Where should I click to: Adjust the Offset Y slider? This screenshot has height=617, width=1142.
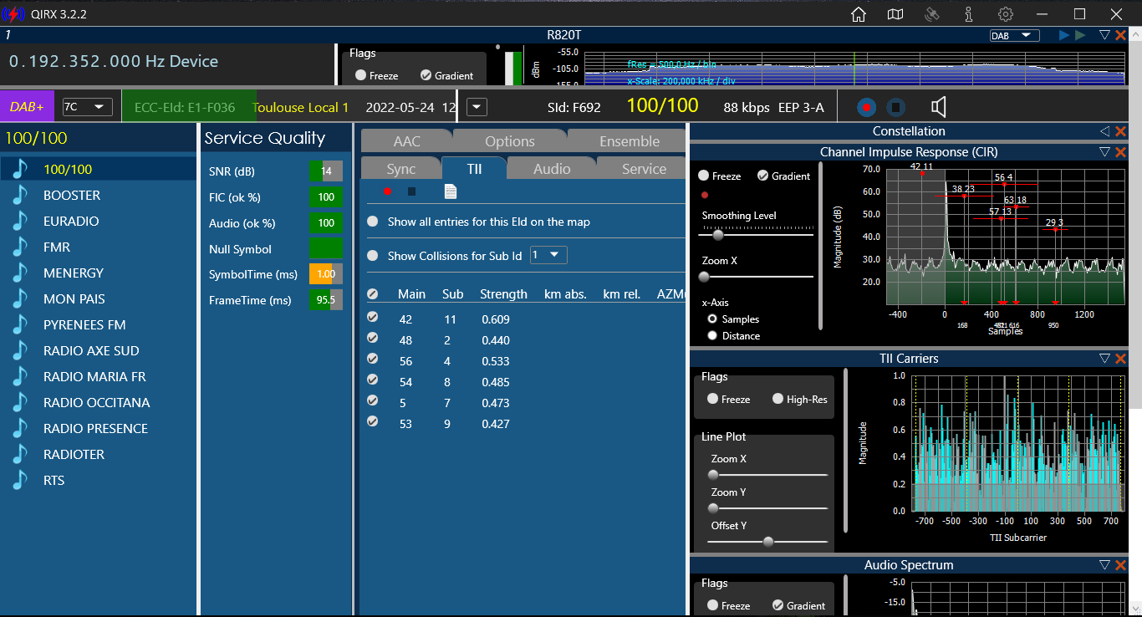pyautogui.click(x=767, y=542)
